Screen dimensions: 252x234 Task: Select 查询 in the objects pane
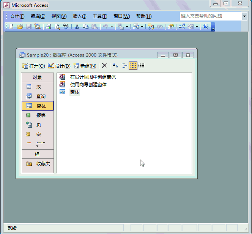[38, 96]
